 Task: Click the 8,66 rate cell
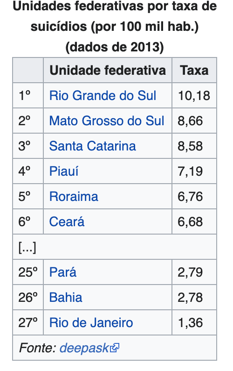194,121
